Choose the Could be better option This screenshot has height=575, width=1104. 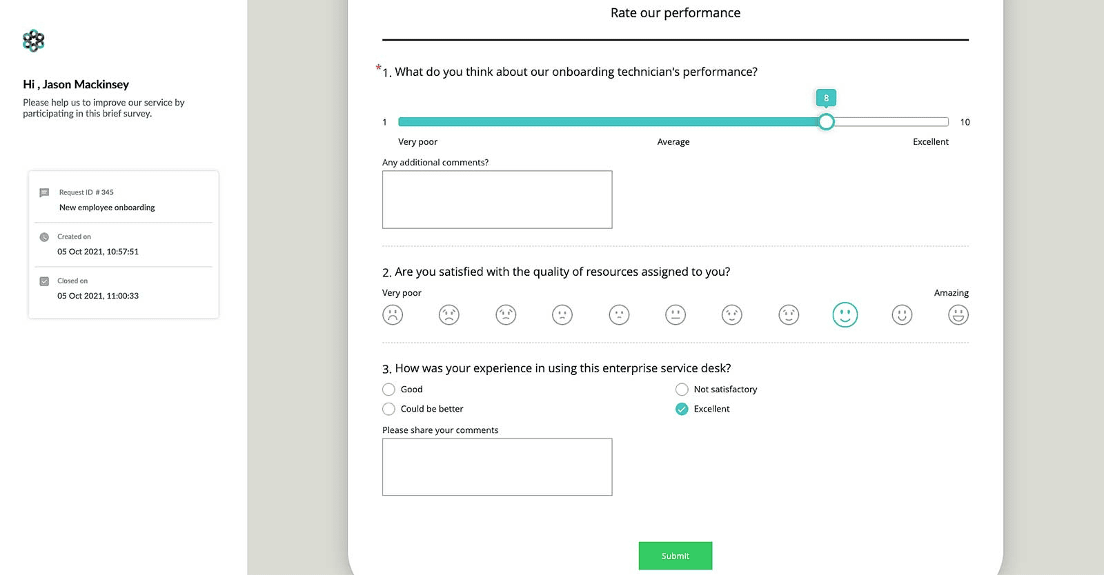(388, 409)
